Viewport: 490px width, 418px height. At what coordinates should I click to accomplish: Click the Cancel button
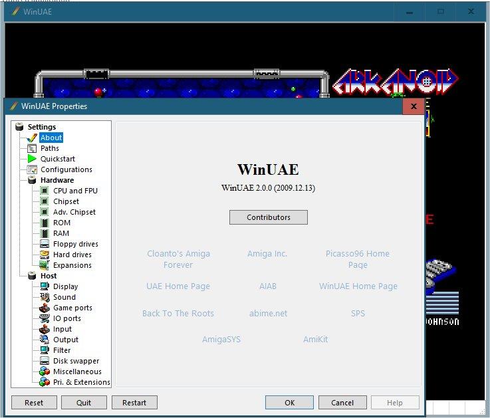point(342,403)
